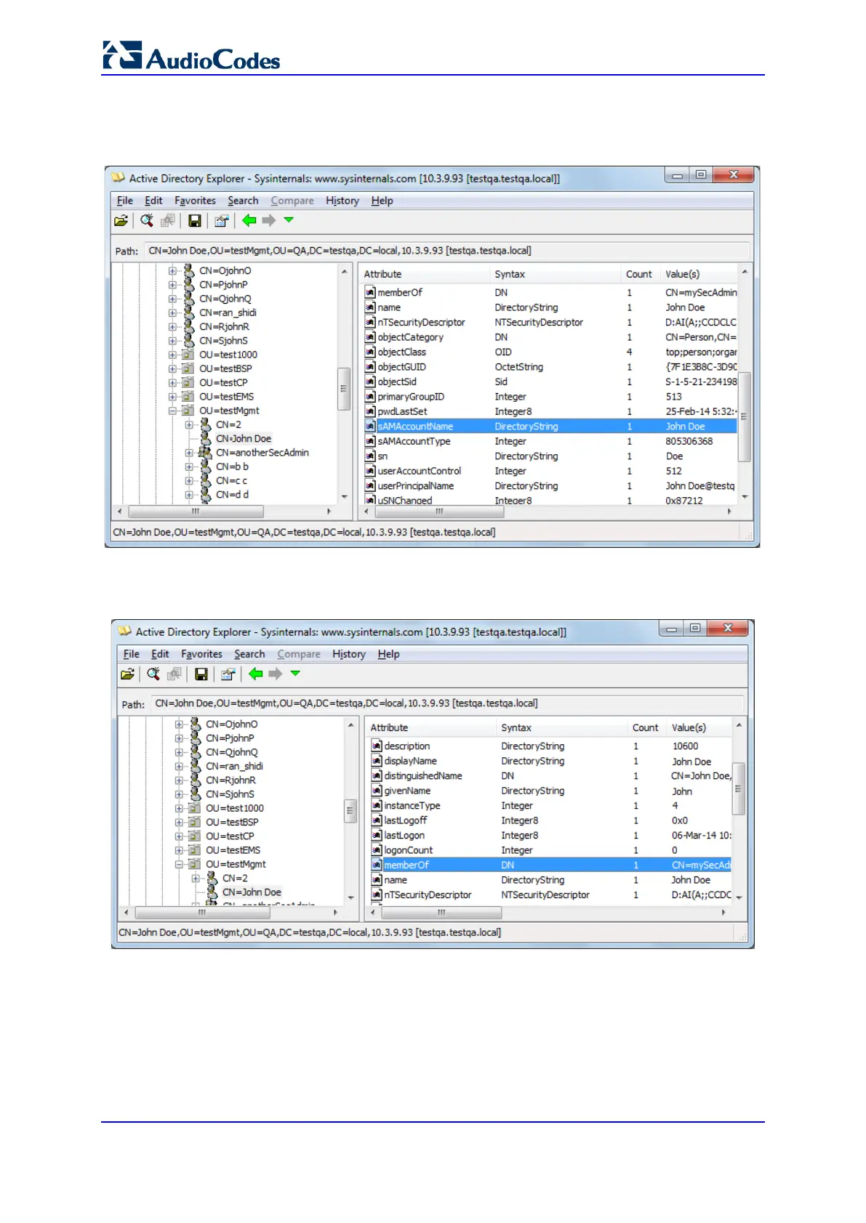The height and width of the screenshot is (1223, 866).
Task: Collapse the OU=testMgmt node in top window
Action: 173,411
